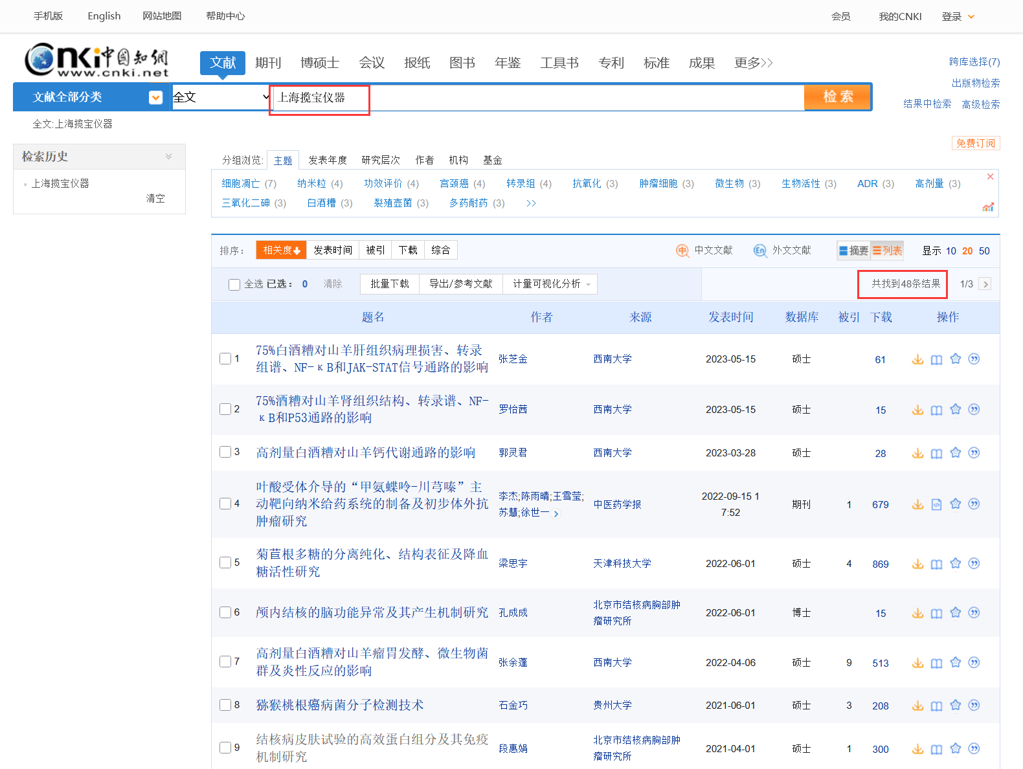Download the 中医药学报 journal article
This screenshot has width=1023, height=769.
[x=917, y=504]
